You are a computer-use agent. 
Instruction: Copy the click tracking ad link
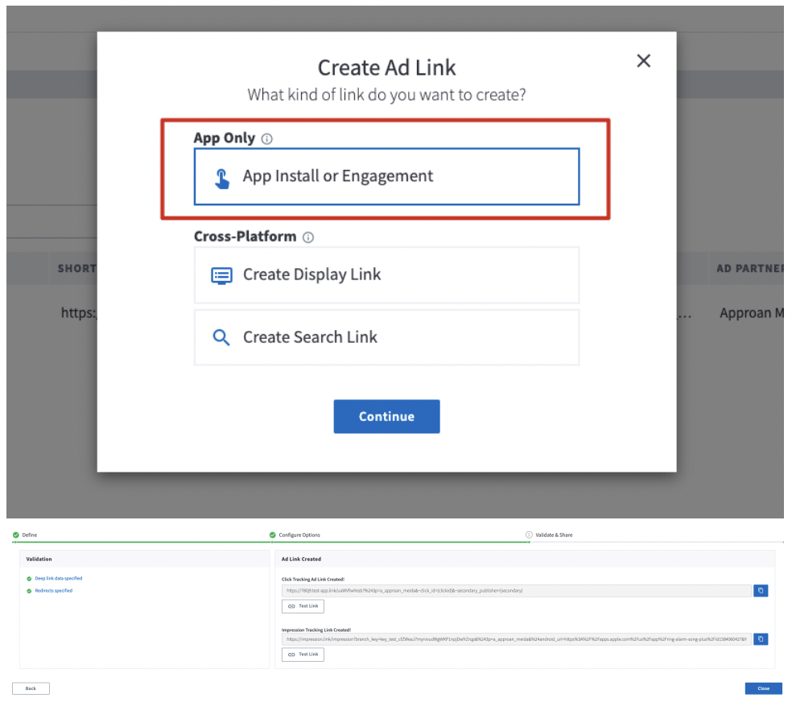click(761, 590)
